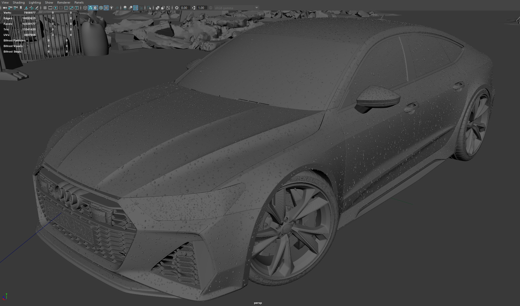Toggle Wireframe on Shaded icon

click(x=101, y=8)
